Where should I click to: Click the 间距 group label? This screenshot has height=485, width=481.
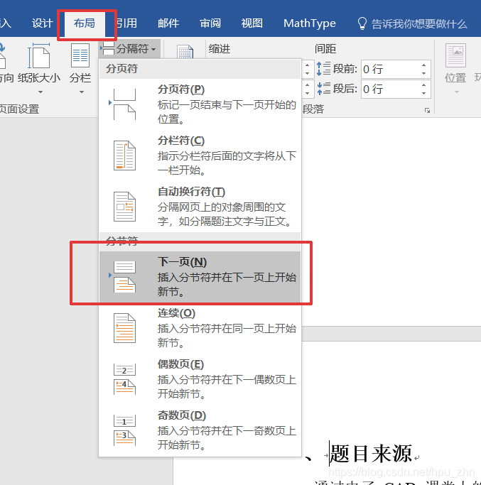(x=325, y=48)
